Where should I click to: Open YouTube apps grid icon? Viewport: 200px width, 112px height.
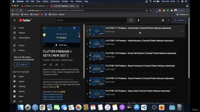click(x=163, y=20)
